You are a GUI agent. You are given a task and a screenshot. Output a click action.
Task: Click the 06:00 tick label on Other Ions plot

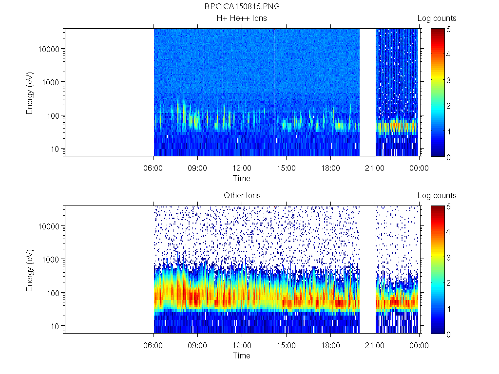click(x=153, y=345)
